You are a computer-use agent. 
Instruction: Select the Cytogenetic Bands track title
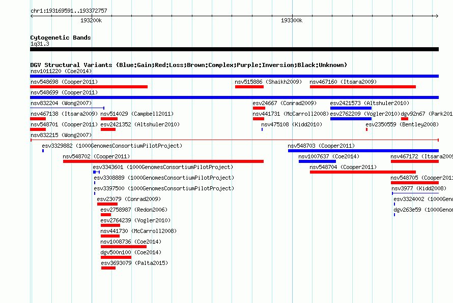click(x=61, y=38)
